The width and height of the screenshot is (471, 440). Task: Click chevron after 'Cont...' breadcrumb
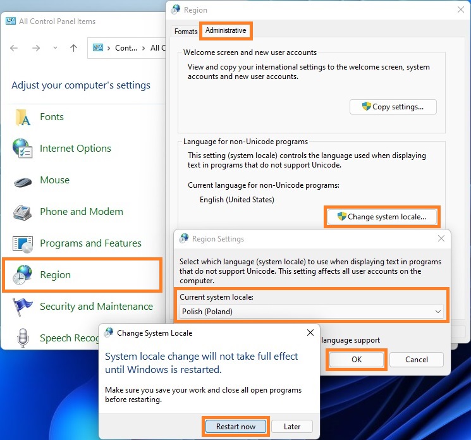click(144, 48)
